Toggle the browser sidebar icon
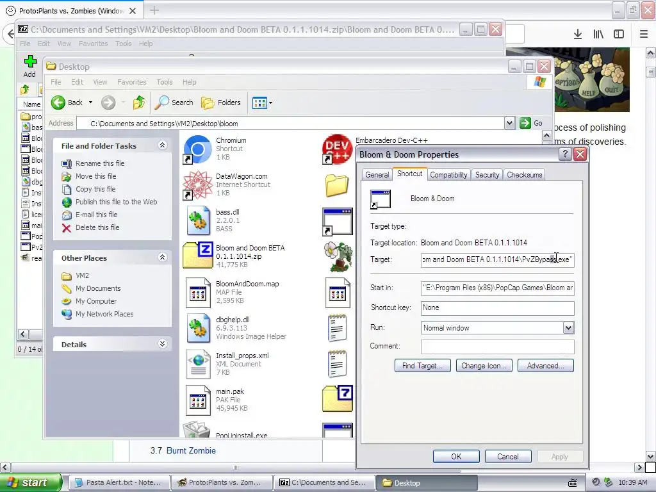The image size is (656, 492). pos(619,35)
